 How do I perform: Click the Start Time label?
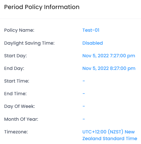[x=17, y=81]
